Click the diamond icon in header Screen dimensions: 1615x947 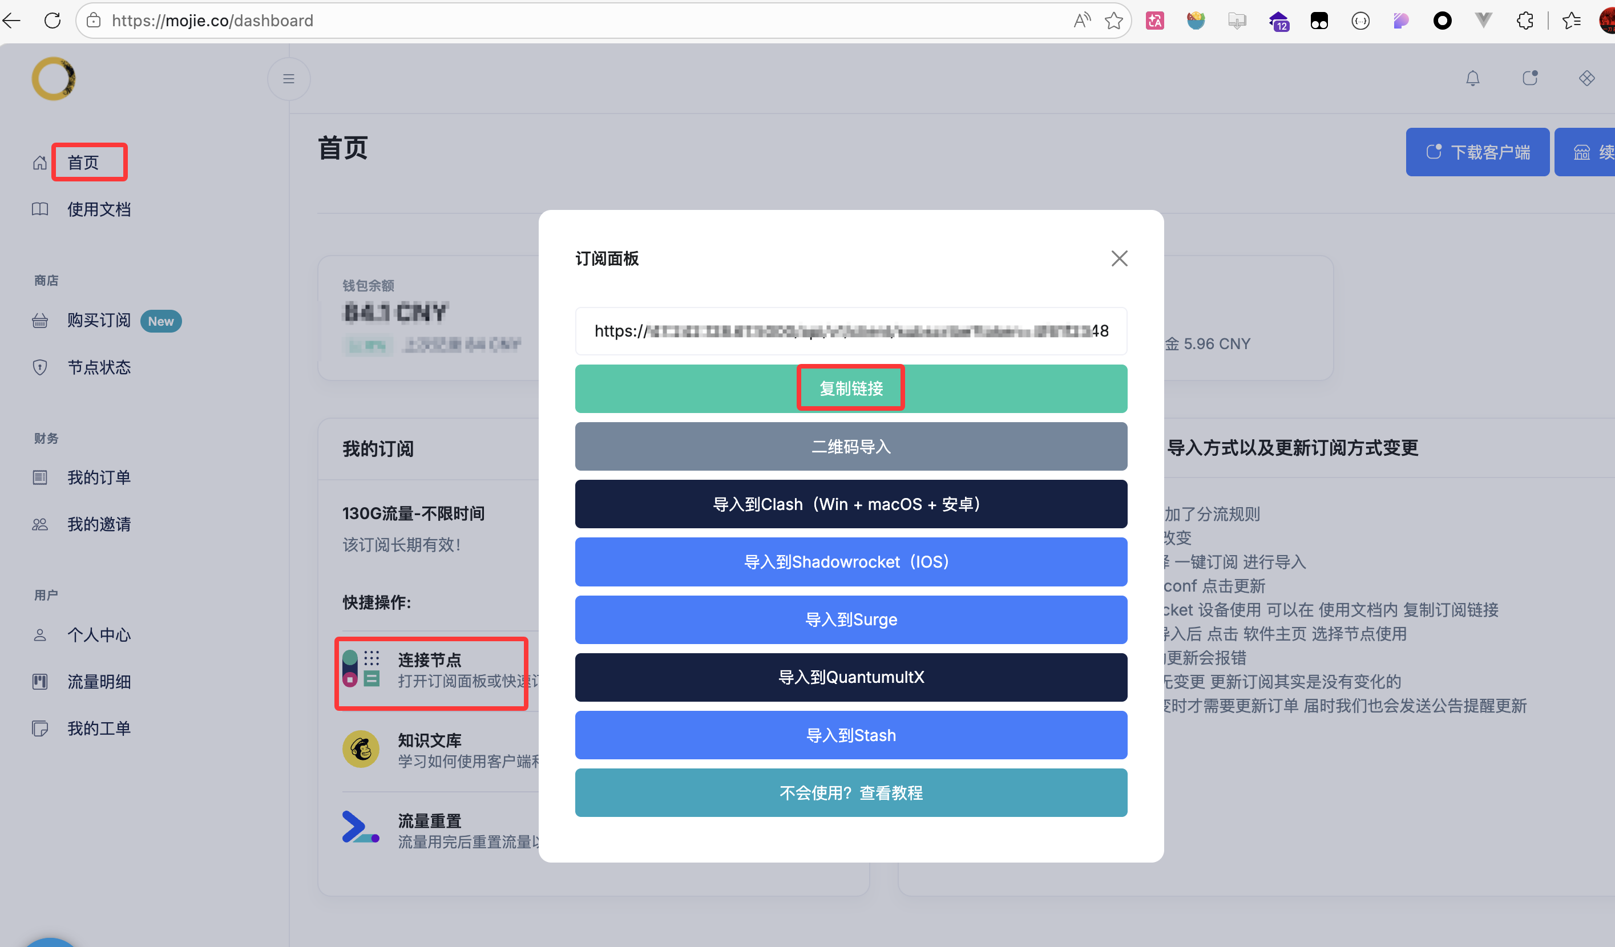pos(1586,78)
